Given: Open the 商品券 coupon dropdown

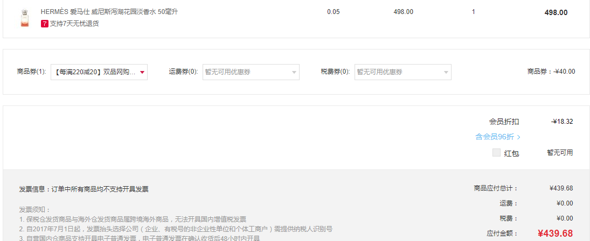Looking at the screenshot, I should [x=99, y=72].
